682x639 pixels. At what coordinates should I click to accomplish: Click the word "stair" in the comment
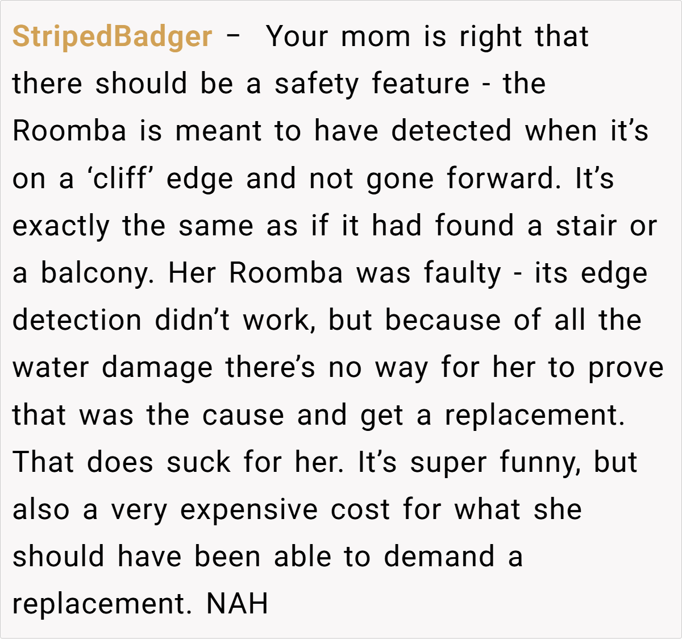coord(586,226)
